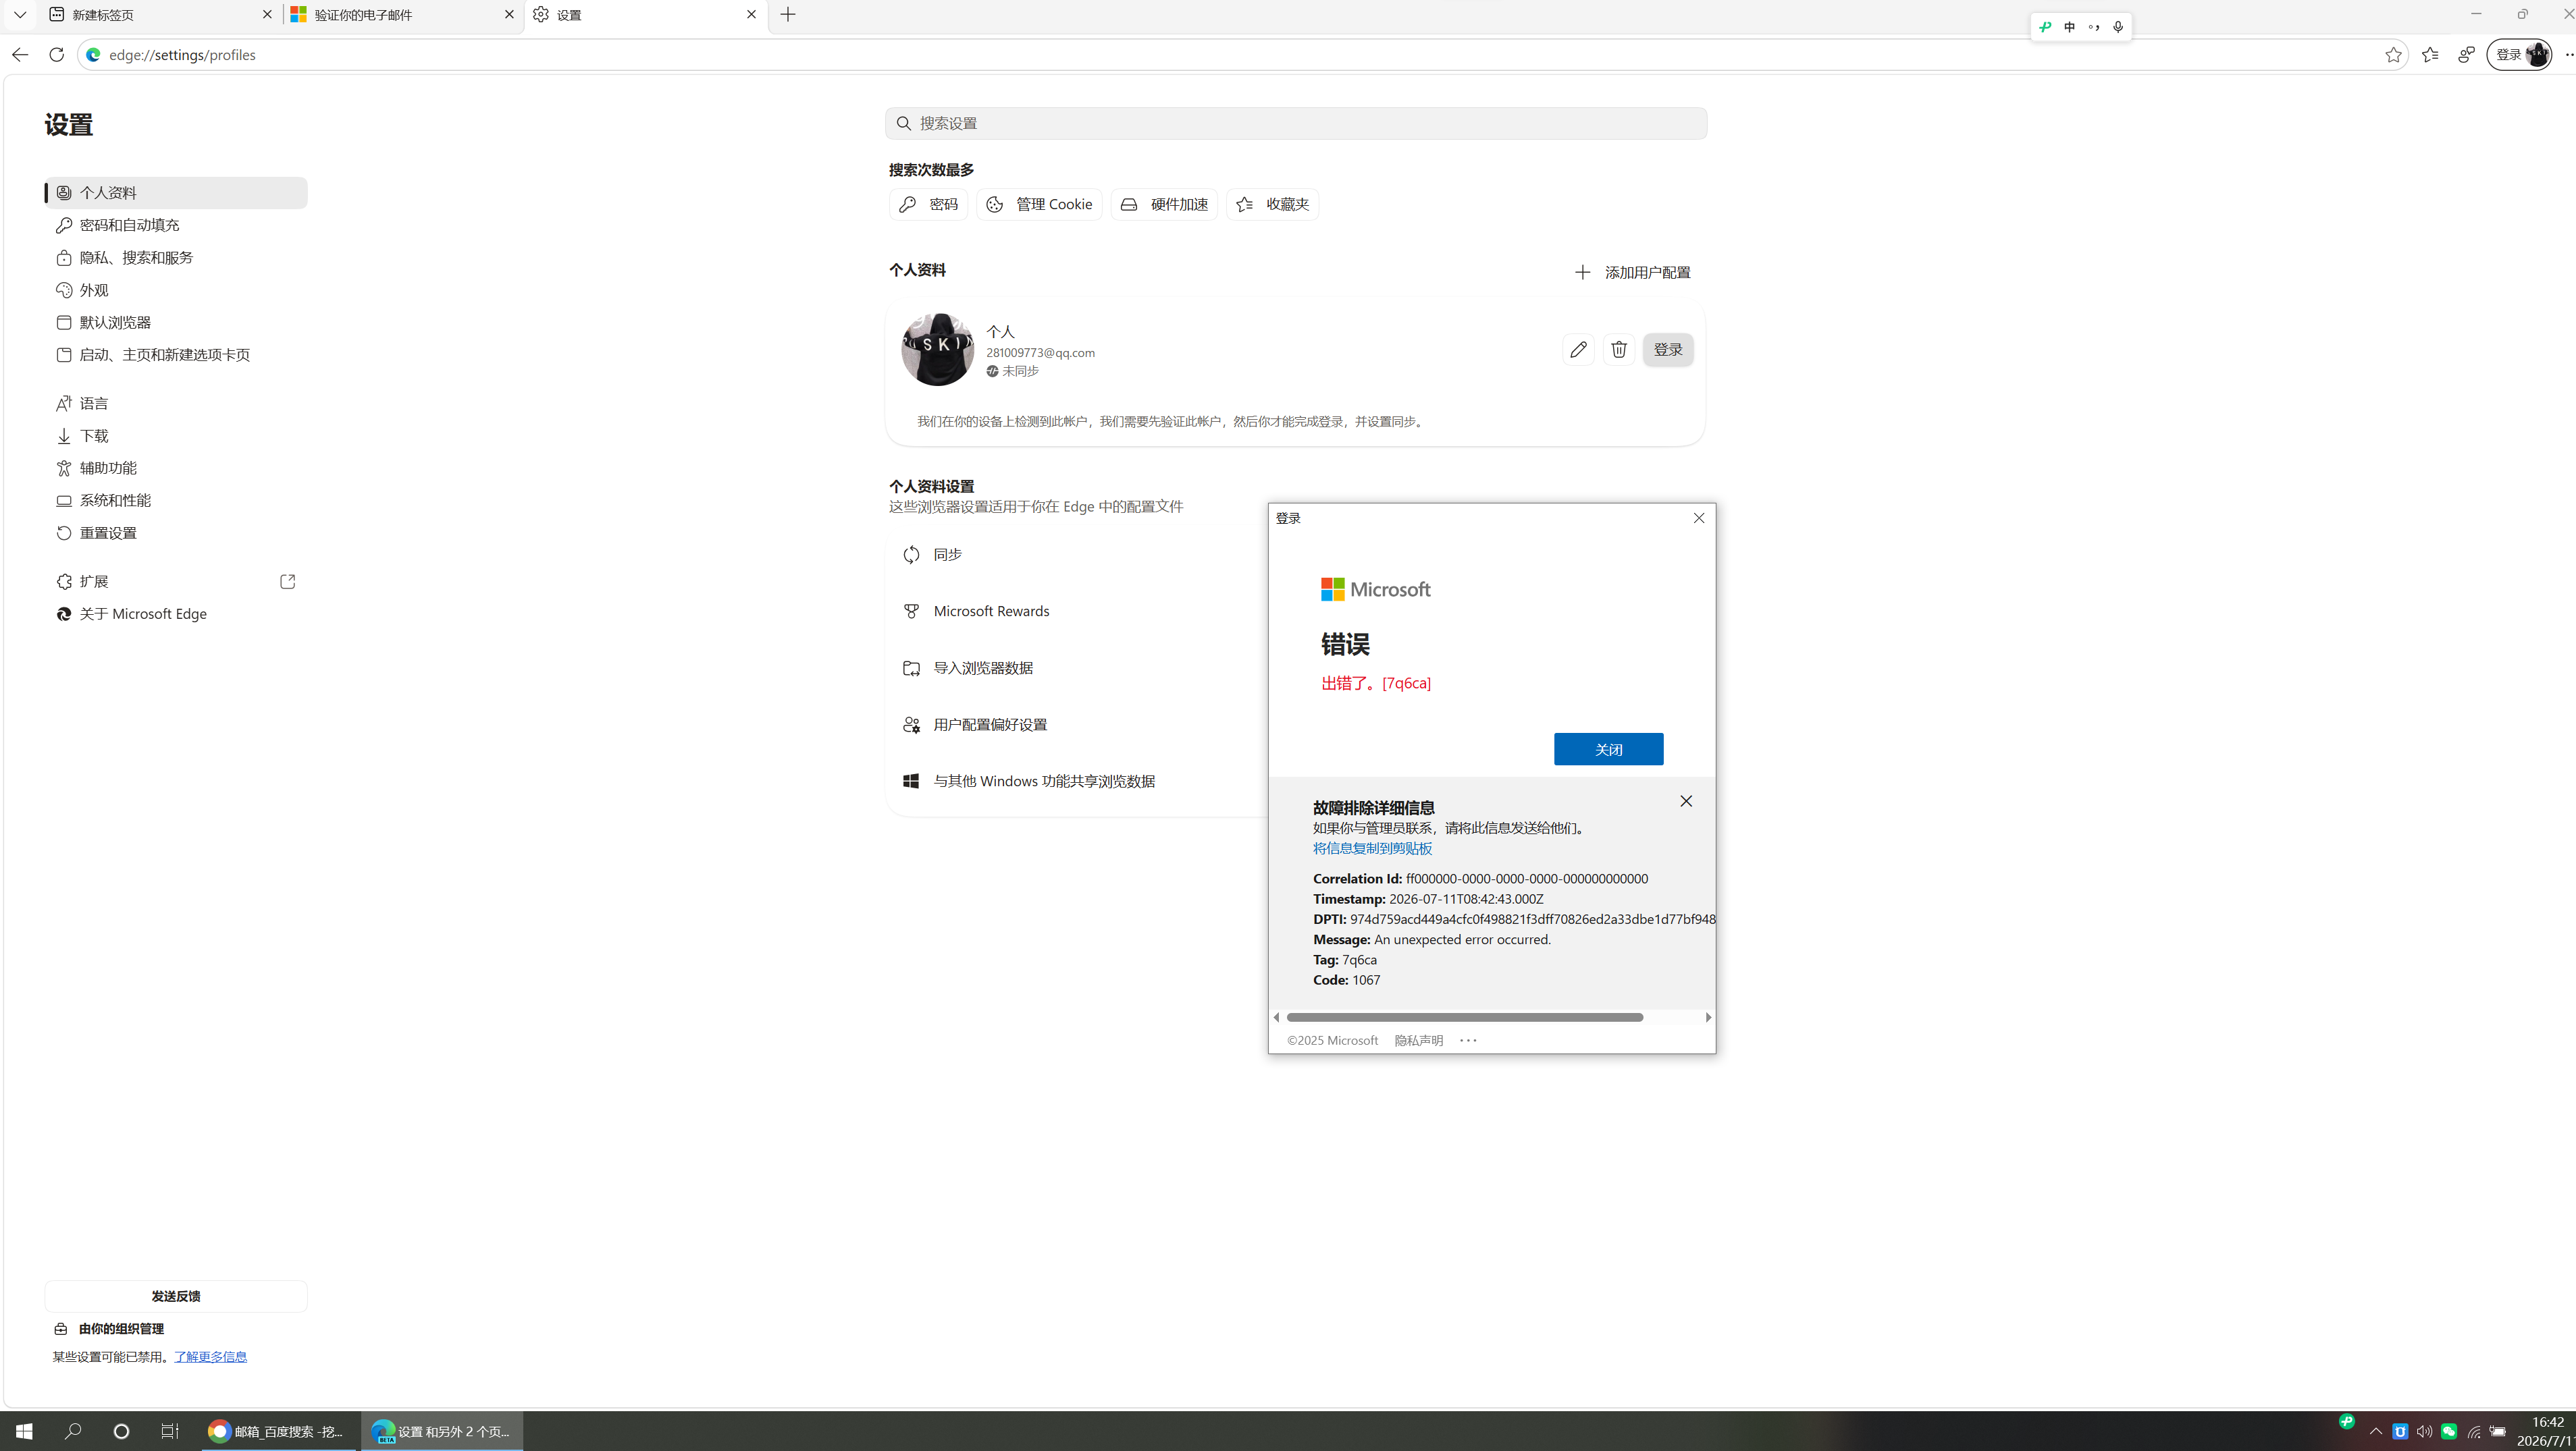Select 密码和自动填充 in settings sidebar
Screen dimensions: 2576x1451
176,225
